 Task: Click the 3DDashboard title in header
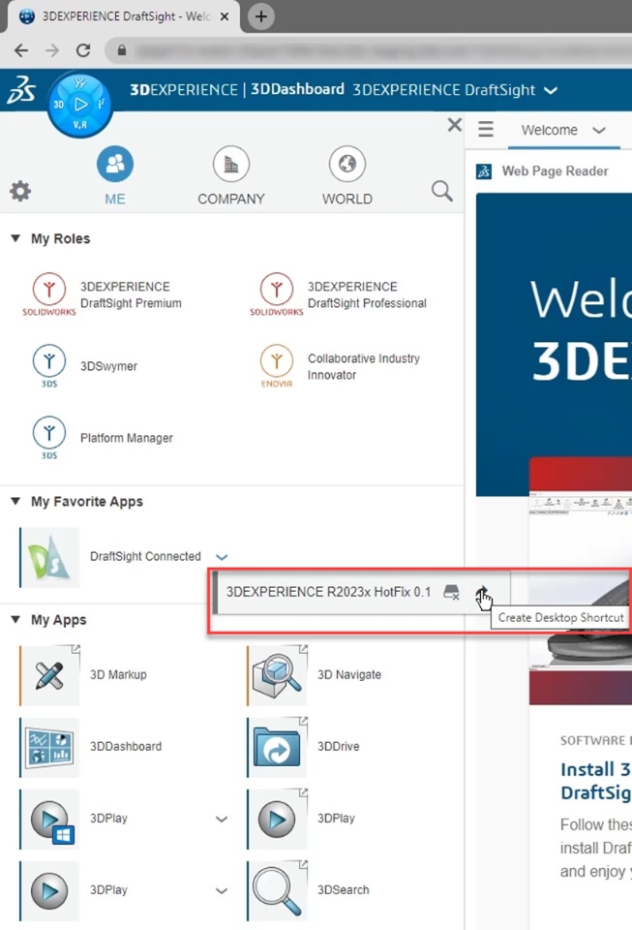tap(297, 89)
